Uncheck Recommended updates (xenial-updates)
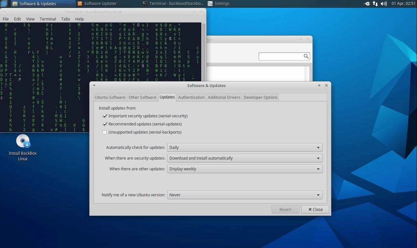 (x=105, y=124)
